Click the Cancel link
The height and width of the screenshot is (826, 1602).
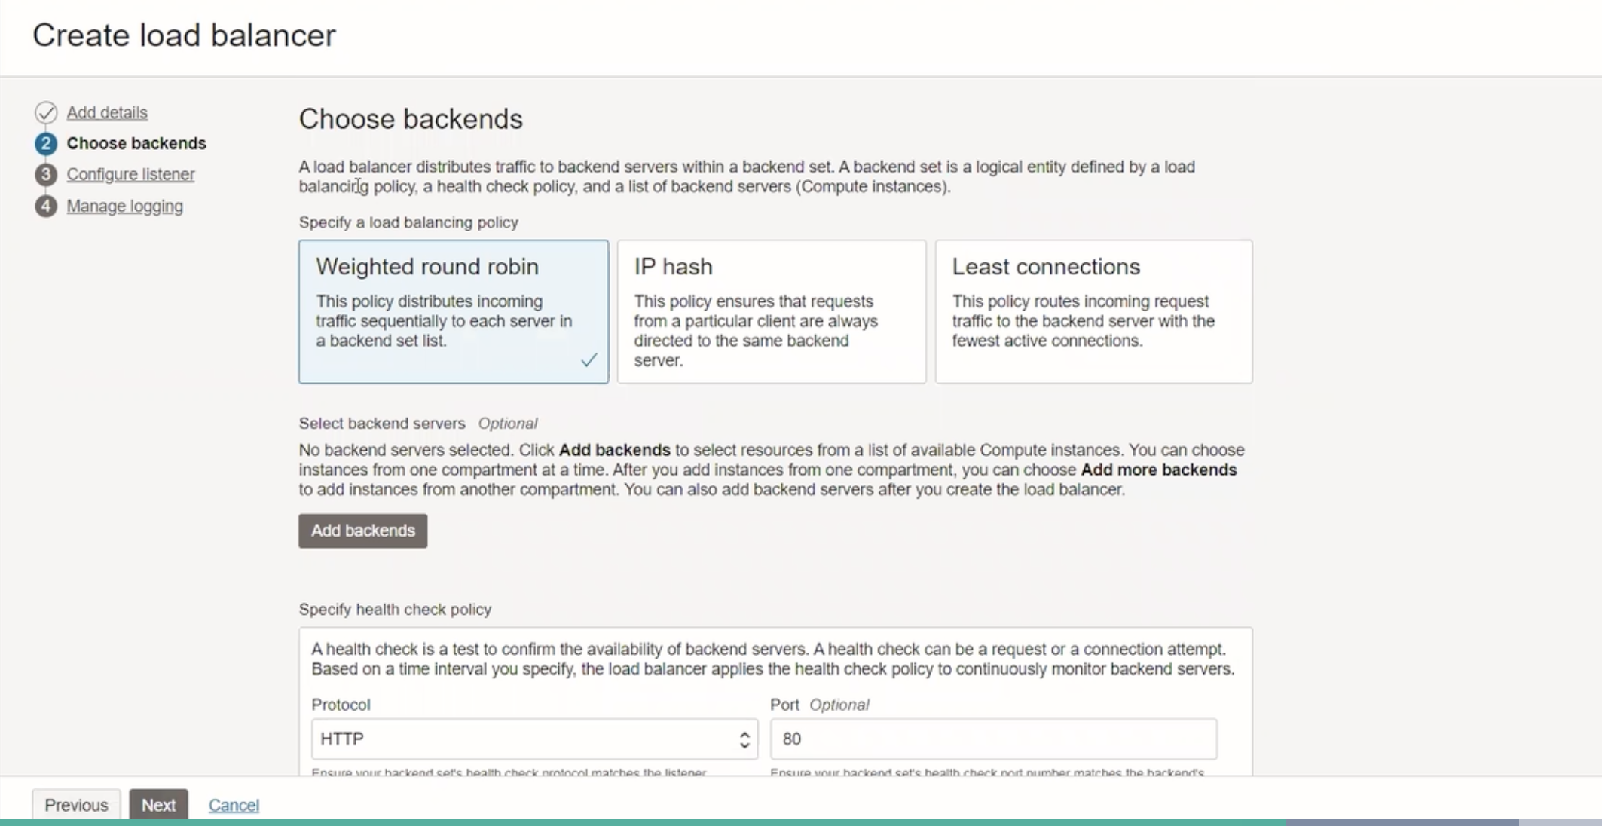point(234,805)
